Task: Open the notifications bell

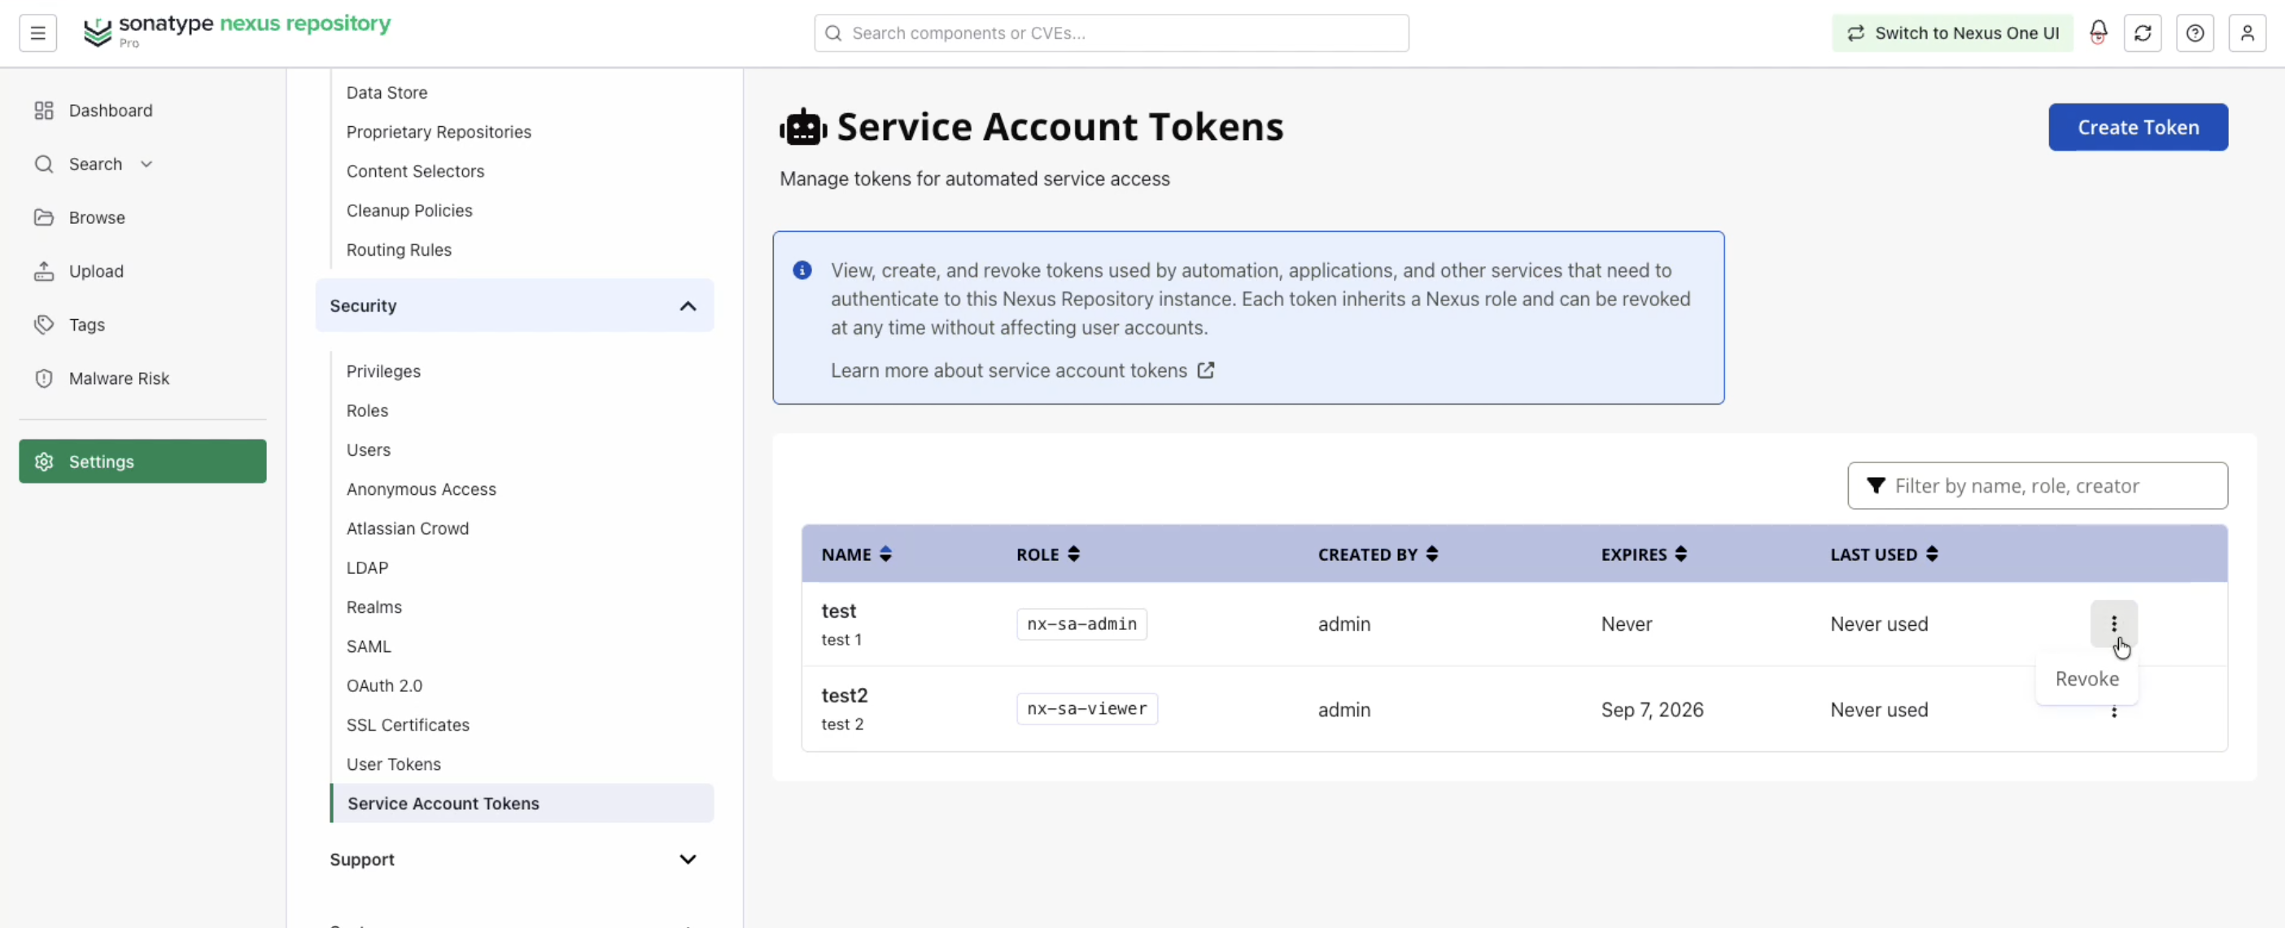Action: pyautogui.click(x=2098, y=33)
